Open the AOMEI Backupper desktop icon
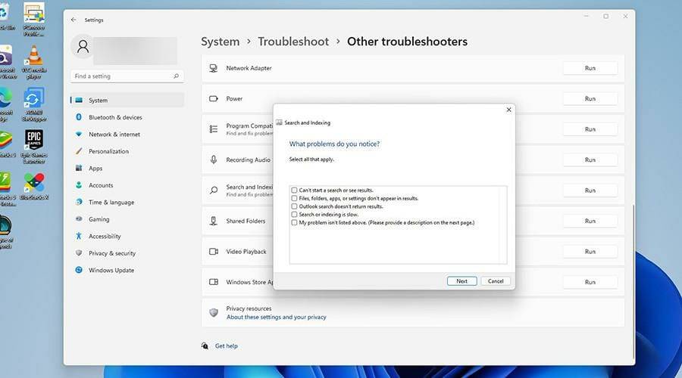Image resolution: width=682 pixels, height=378 pixels. 34,104
